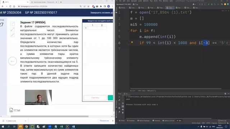Open a new Chrome tab
230x129 pixels.
(x=61, y=2)
